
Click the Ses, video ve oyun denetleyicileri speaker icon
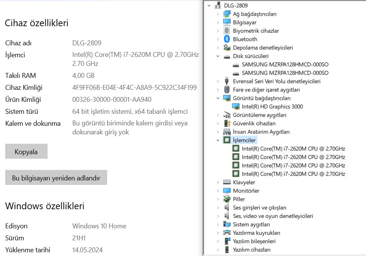point(227,216)
